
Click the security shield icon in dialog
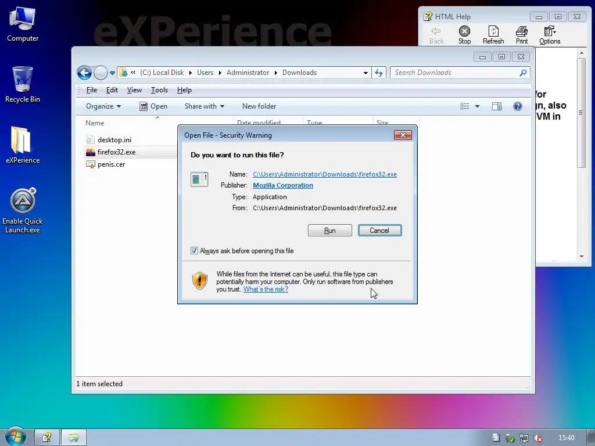click(200, 280)
